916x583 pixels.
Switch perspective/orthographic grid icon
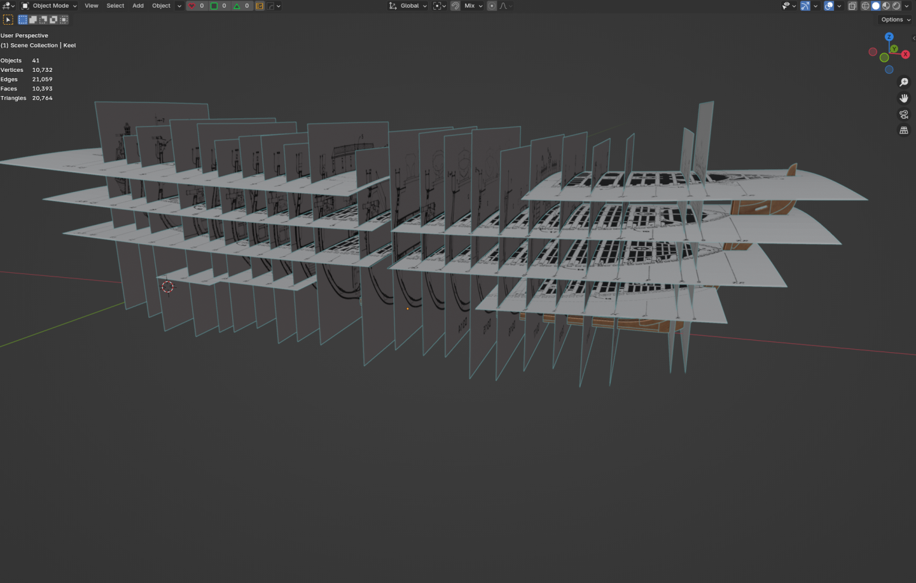coord(904,130)
